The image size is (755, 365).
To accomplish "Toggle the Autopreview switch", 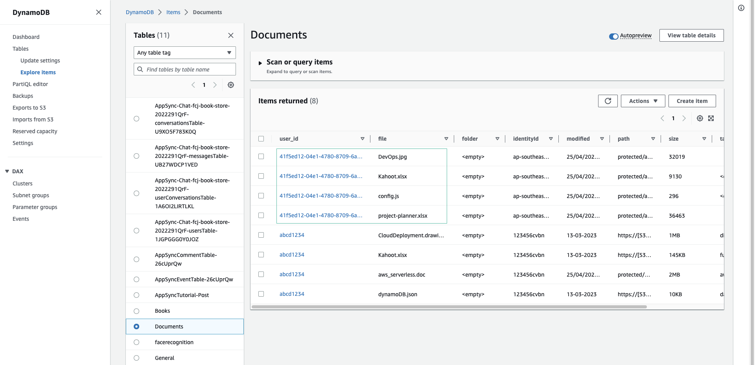I will pyautogui.click(x=613, y=36).
